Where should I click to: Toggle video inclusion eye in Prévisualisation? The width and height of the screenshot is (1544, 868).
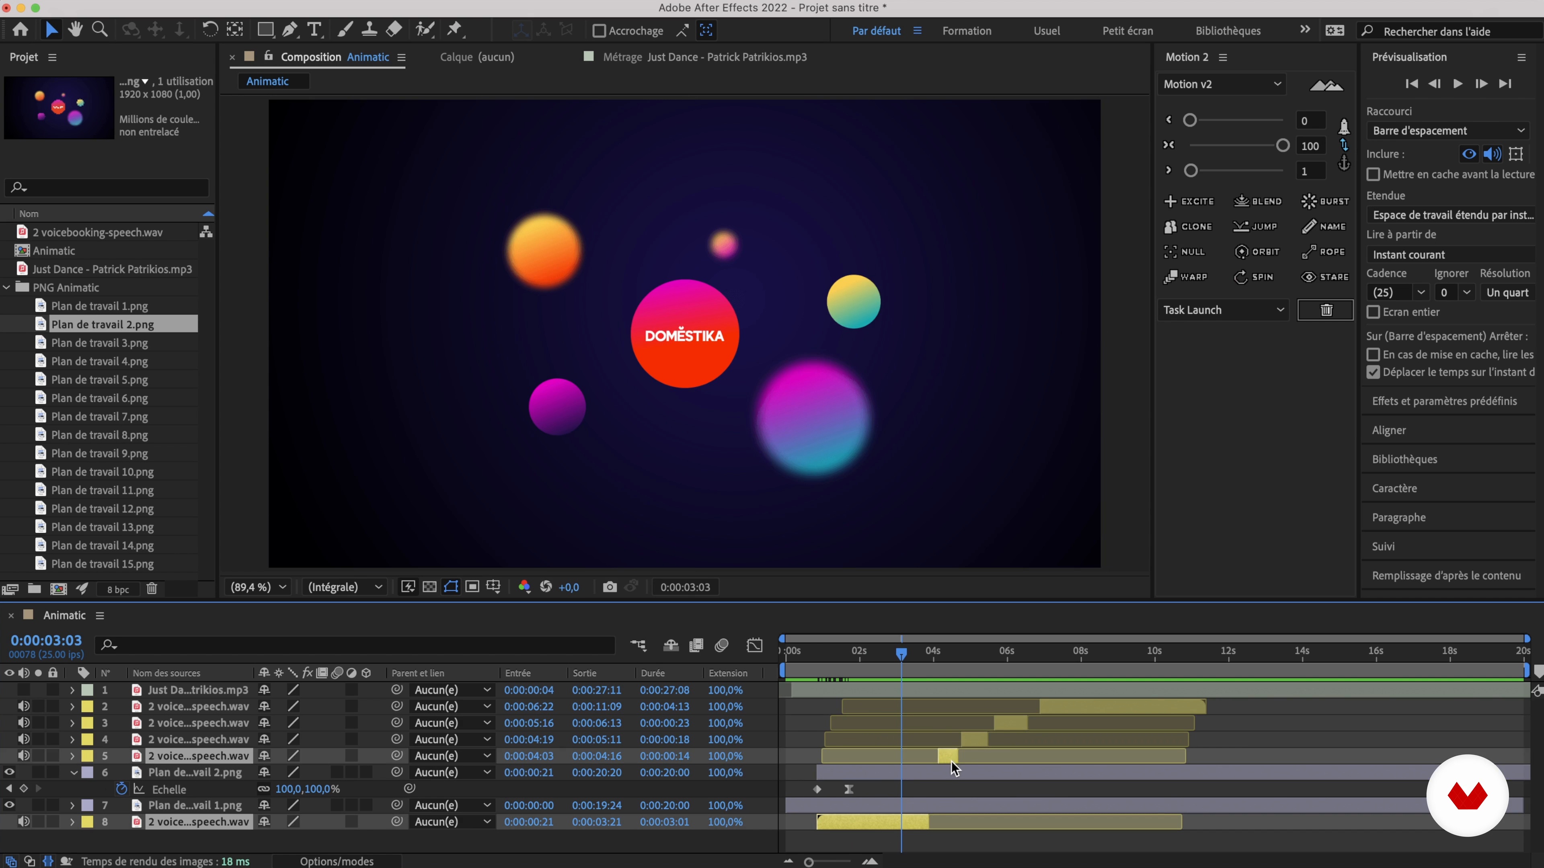(x=1469, y=154)
